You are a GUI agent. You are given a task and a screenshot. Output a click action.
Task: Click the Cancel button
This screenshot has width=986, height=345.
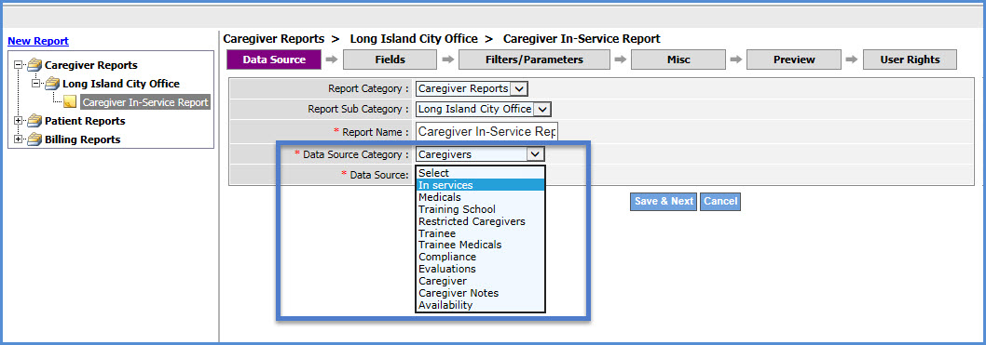click(720, 202)
